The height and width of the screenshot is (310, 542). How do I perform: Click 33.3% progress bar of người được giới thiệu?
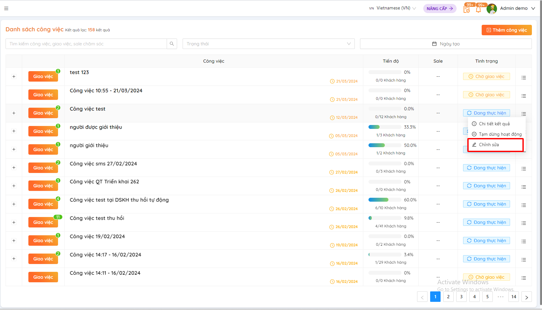385,127
